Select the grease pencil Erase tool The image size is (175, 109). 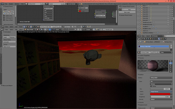point(11,12)
